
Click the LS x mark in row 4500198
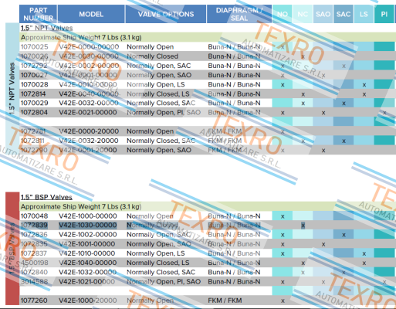364,263
